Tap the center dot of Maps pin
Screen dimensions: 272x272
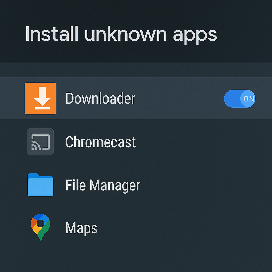pyautogui.click(x=40, y=223)
